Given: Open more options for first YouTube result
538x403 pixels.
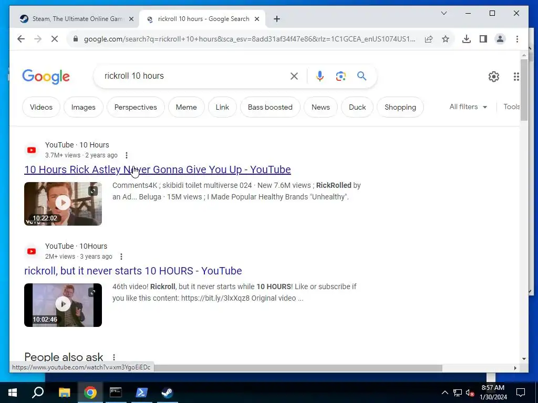Looking at the screenshot, I should click(126, 155).
